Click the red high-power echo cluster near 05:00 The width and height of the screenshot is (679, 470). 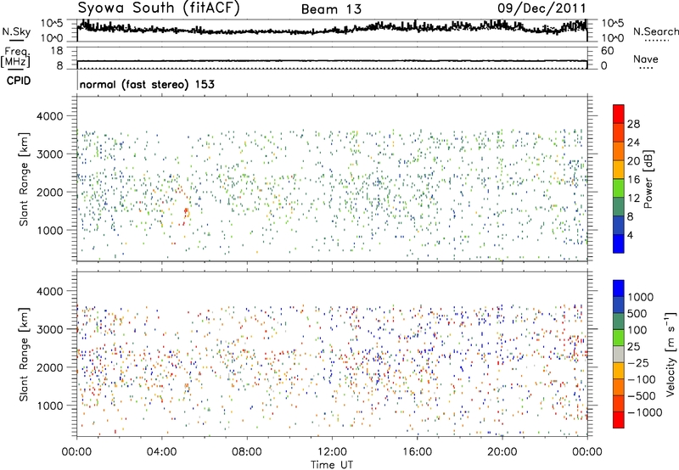click(x=186, y=213)
